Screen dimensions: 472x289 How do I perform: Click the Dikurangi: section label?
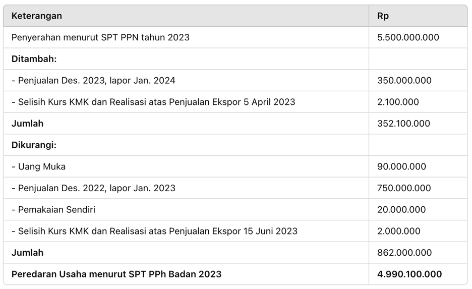[x=34, y=145]
